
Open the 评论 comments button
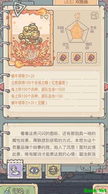pos(18,190)
